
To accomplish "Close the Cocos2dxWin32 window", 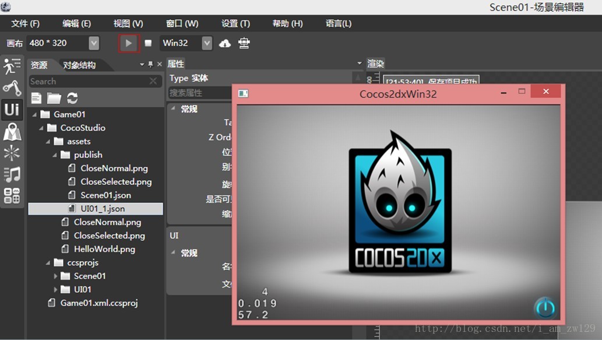I will pos(546,92).
